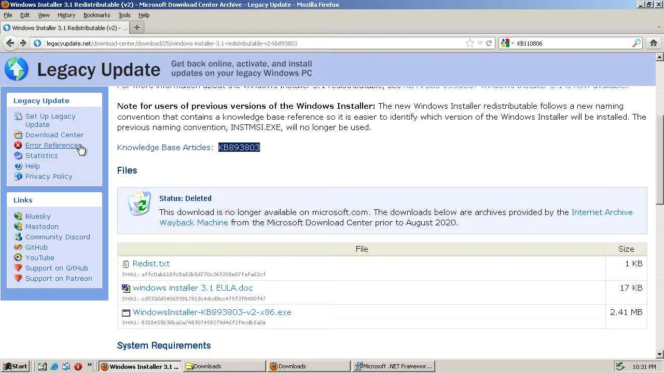The image size is (664, 373).
Task: Switch to Microsoft .NET Framework taskbar window
Action: click(x=394, y=366)
